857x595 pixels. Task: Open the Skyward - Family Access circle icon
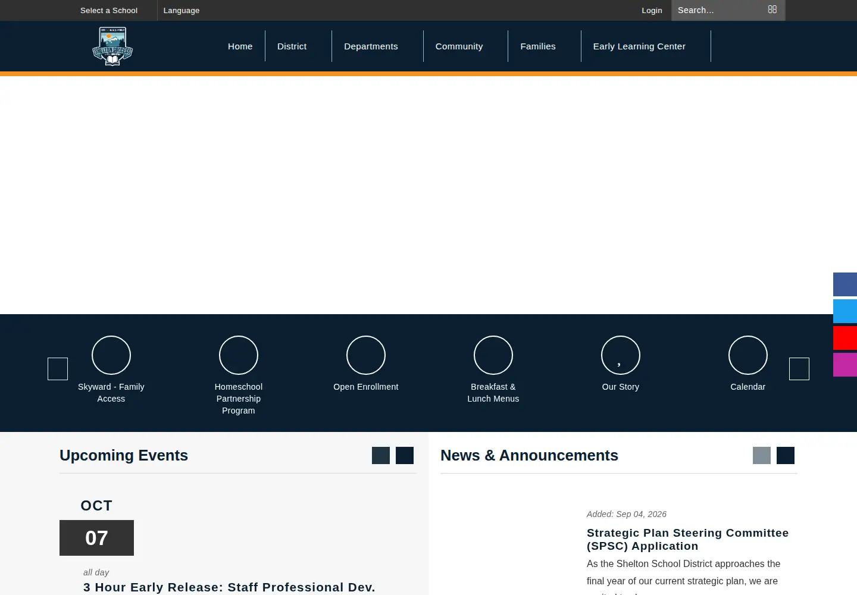pos(111,355)
